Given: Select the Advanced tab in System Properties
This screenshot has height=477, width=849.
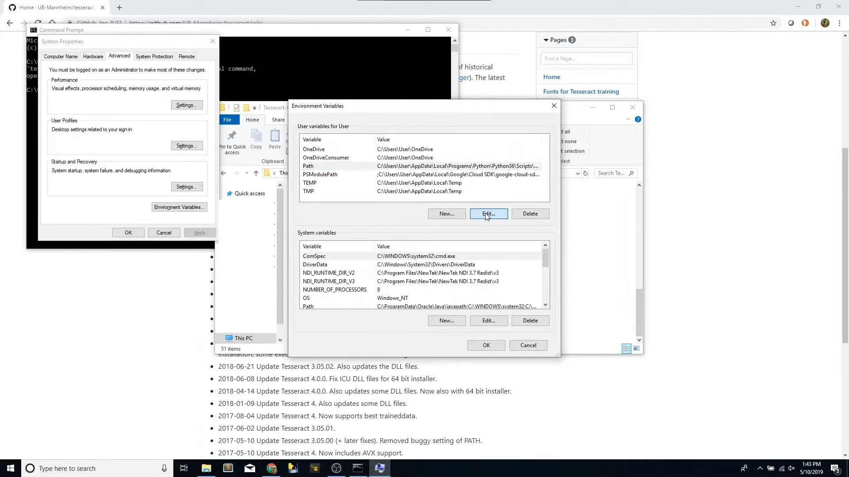Looking at the screenshot, I should pyautogui.click(x=119, y=55).
